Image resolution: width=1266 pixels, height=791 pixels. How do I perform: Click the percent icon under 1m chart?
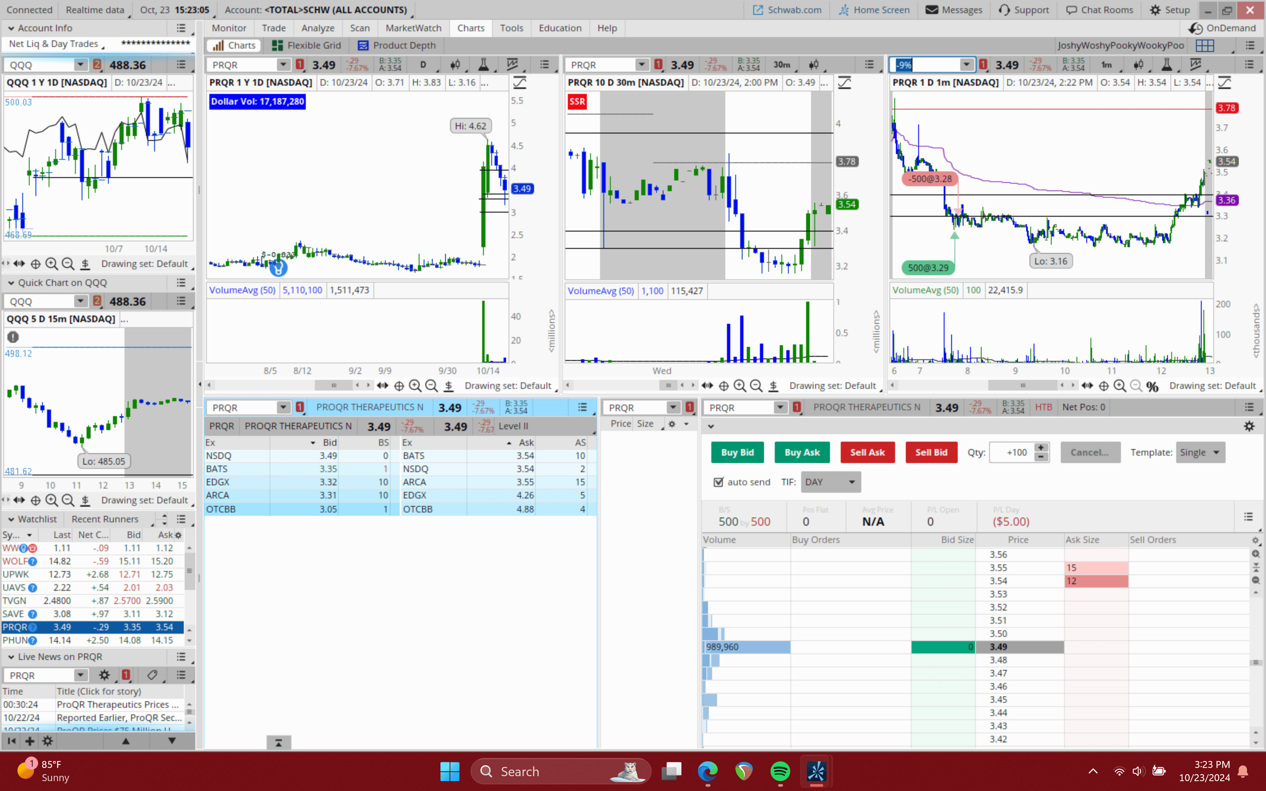click(x=1152, y=386)
